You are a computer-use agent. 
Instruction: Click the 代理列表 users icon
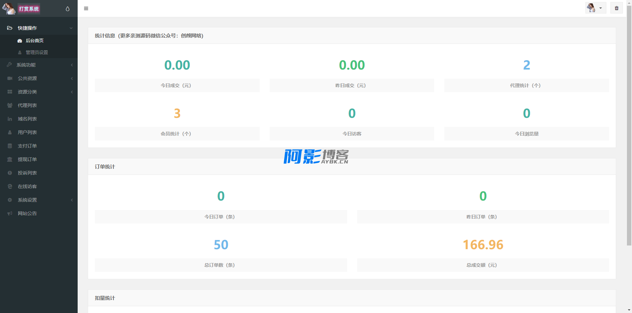point(10,105)
